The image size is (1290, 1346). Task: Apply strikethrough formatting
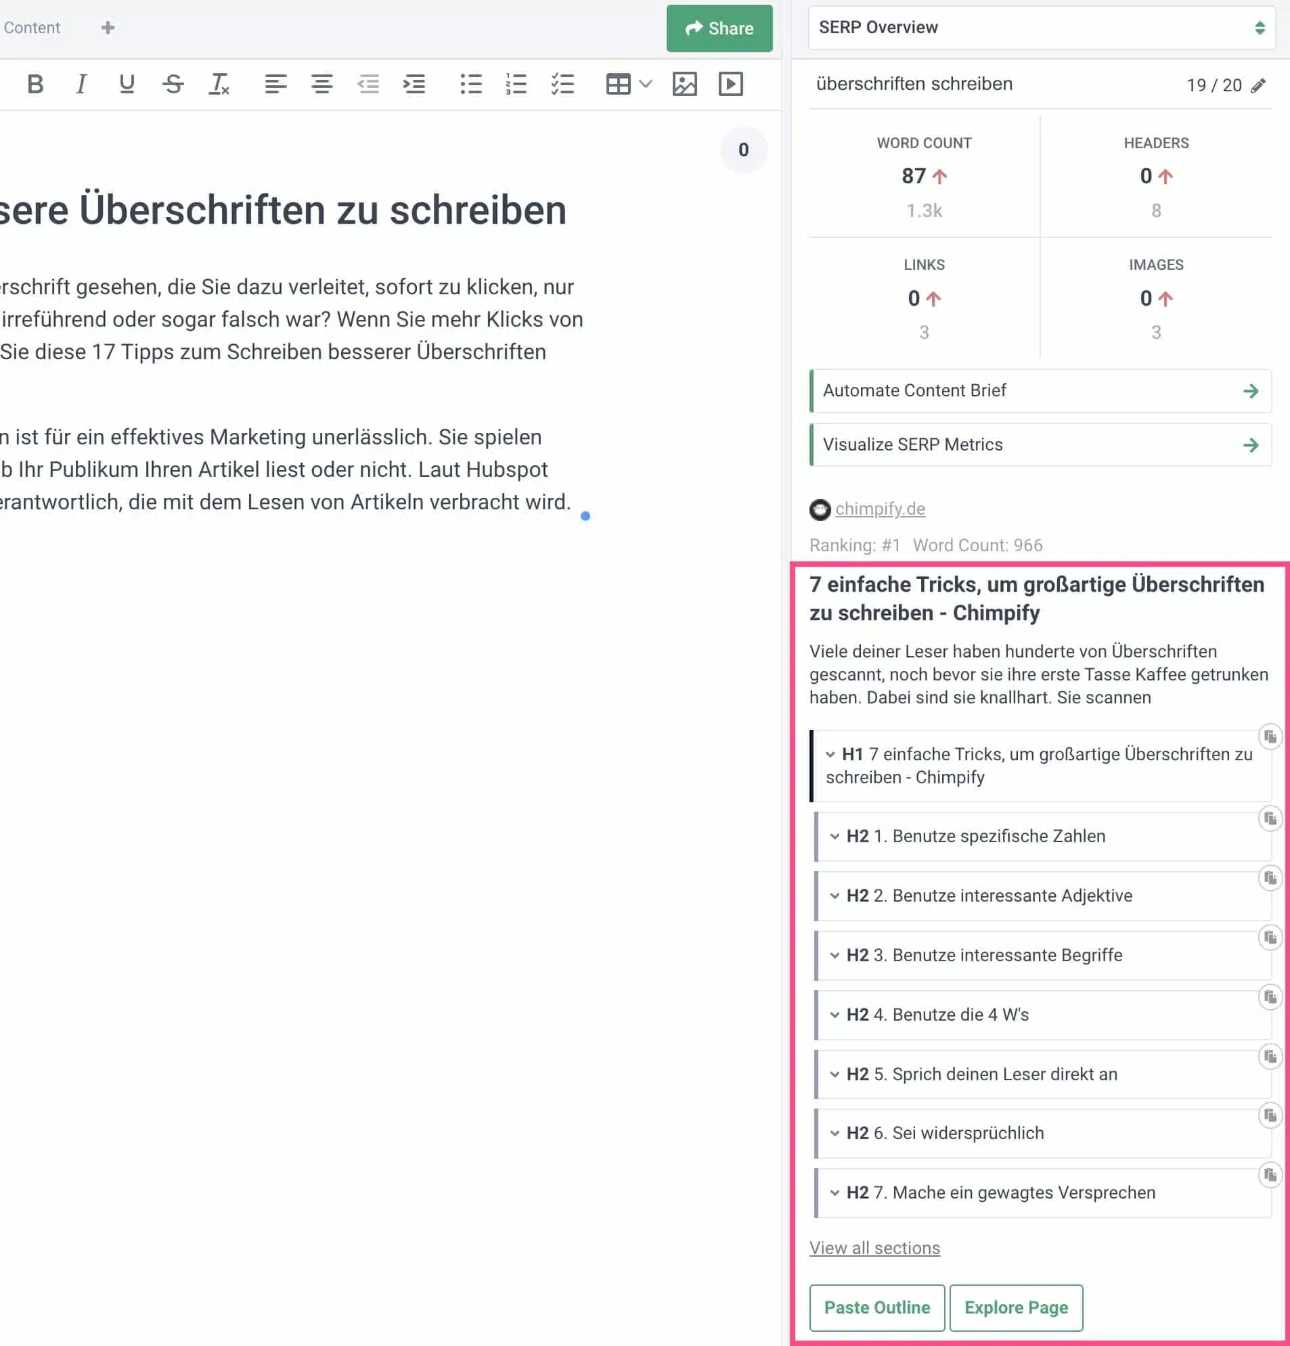(x=174, y=84)
